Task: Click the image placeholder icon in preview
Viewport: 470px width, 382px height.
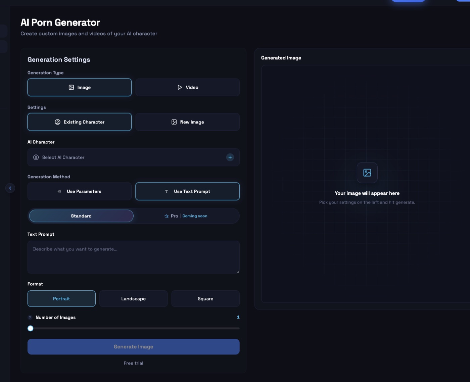Action: 367,173
